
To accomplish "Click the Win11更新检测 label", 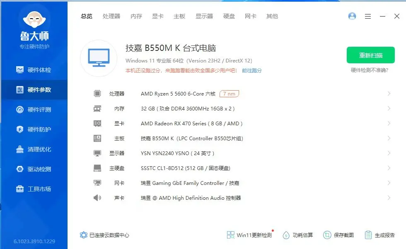I will click(254, 235).
